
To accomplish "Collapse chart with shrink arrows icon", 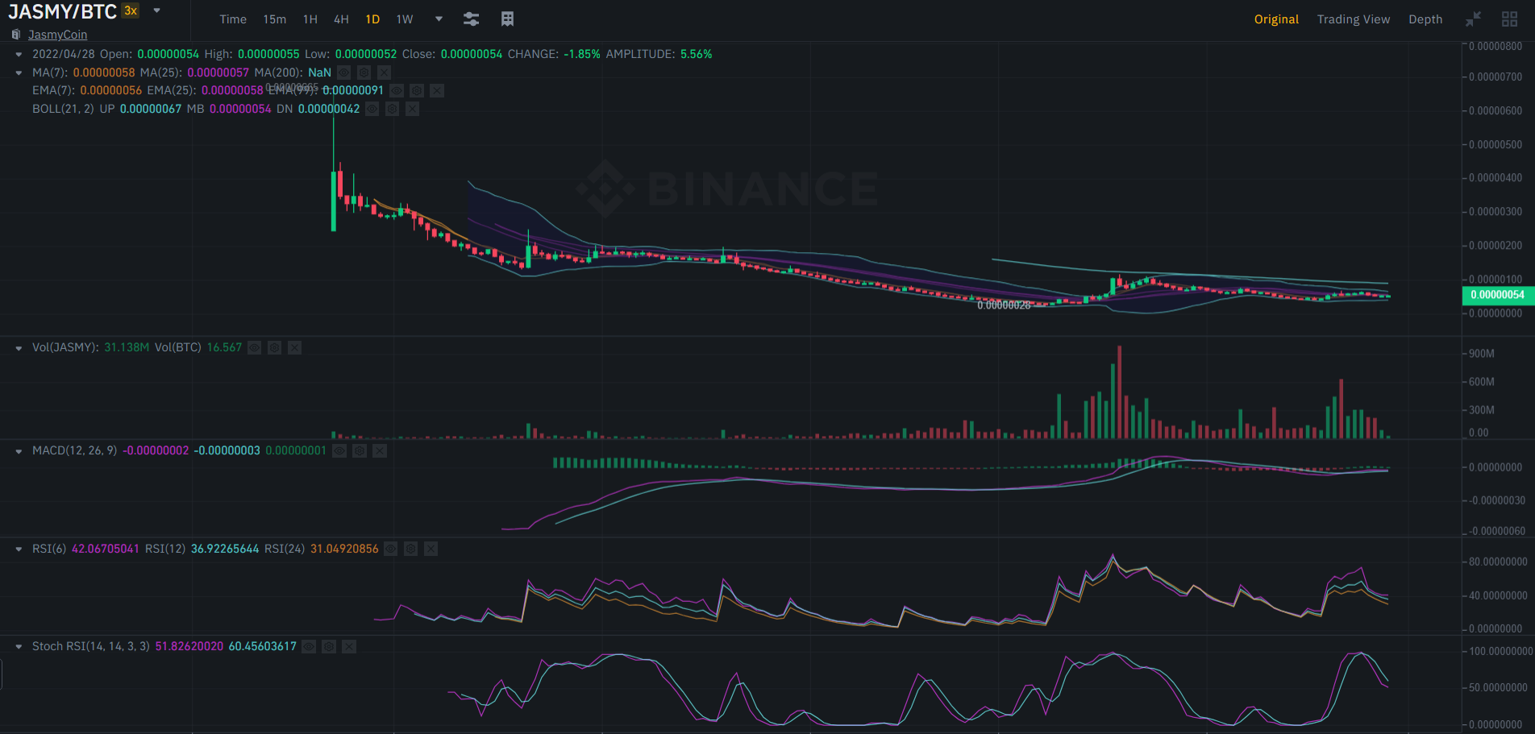I will point(1474,19).
